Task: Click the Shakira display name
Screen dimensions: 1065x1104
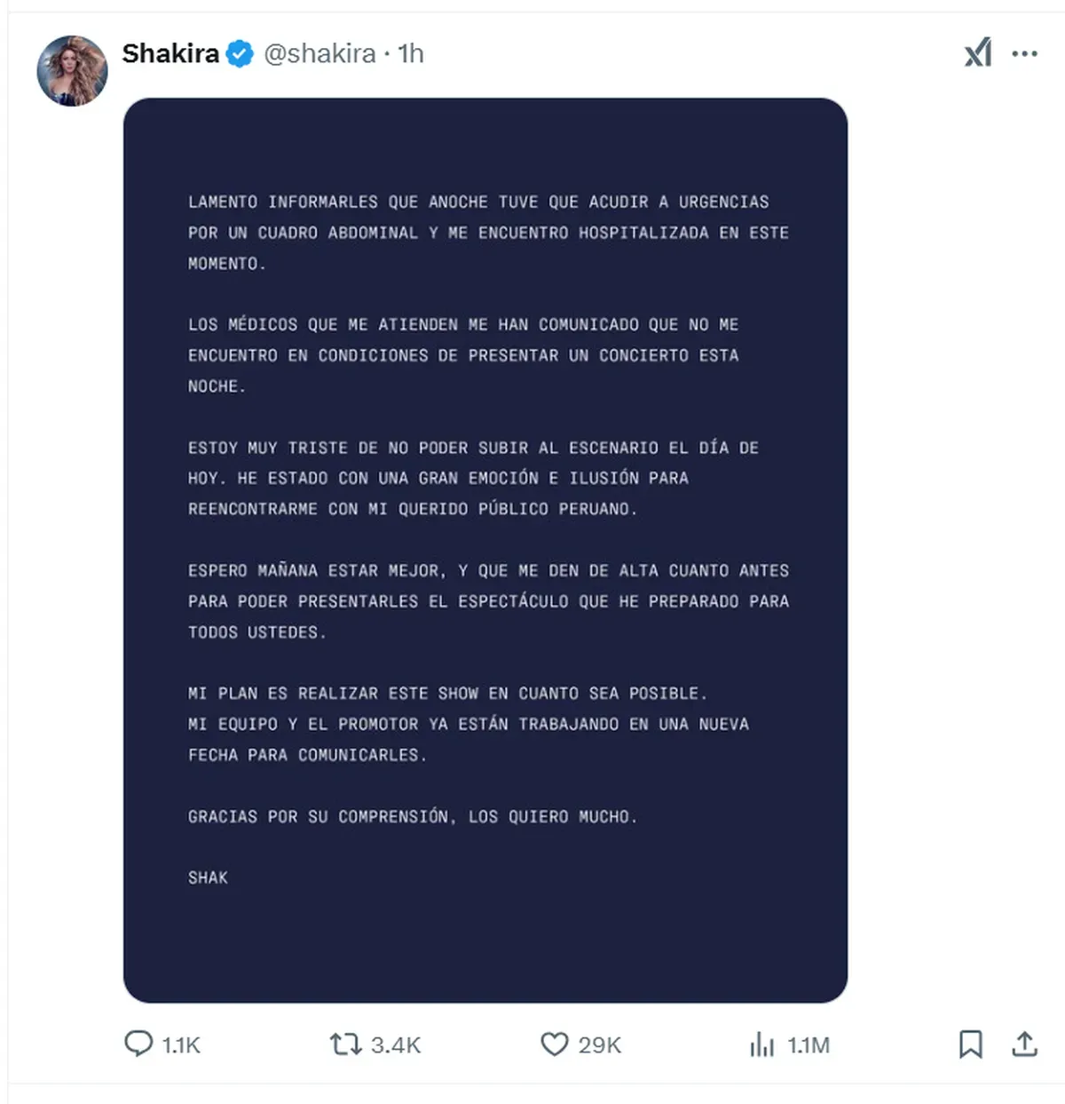Action: click(170, 54)
